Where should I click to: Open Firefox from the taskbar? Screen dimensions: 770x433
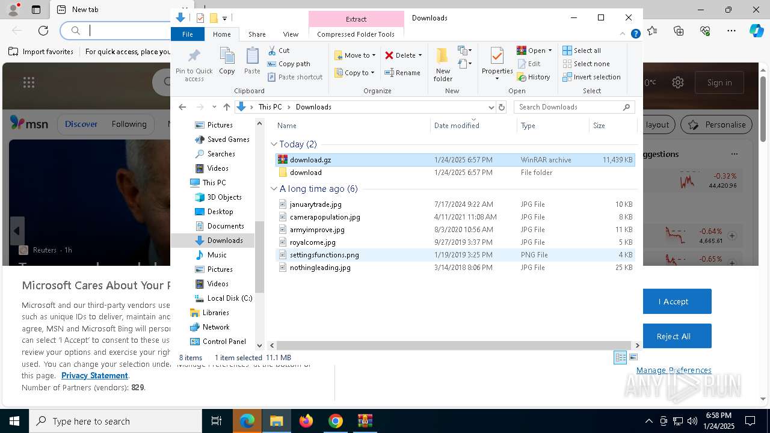(306, 421)
